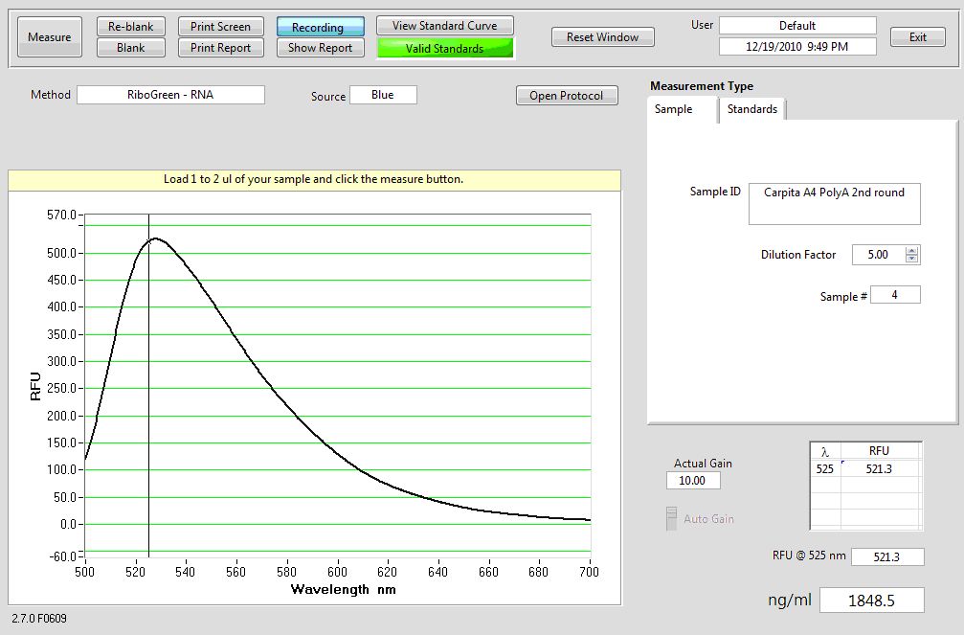Click the version text 2.7.0 F0609
Viewport: 964px width, 635px height.
(39, 619)
